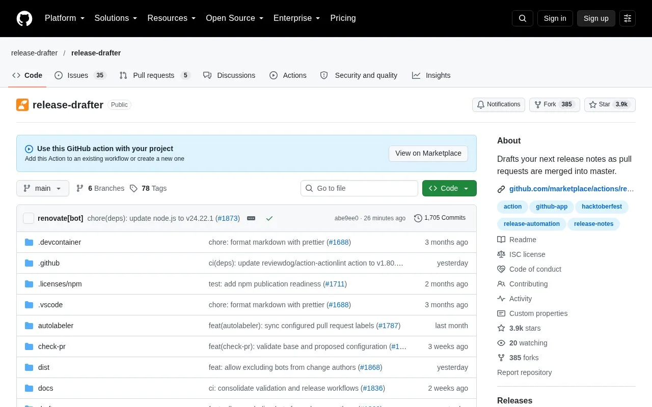Viewport: 652px width, 407px height.
Task: Select the release-automation topic tag
Action: pyautogui.click(x=531, y=224)
